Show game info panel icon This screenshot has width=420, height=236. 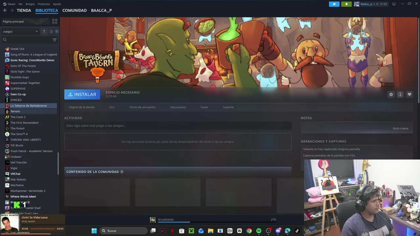tap(400, 94)
